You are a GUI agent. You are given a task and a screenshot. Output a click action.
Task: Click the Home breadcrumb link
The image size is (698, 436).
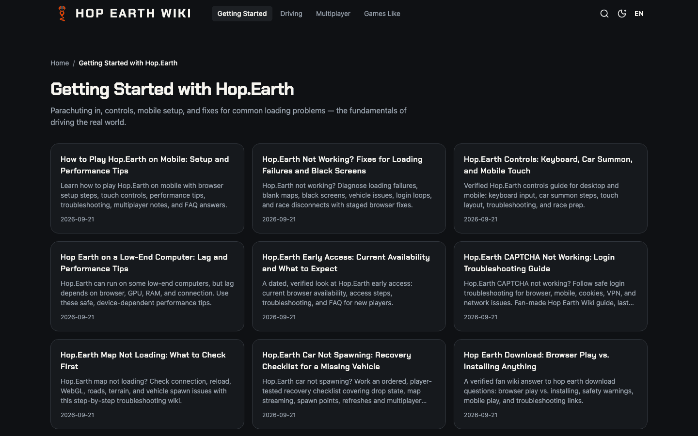(x=60, y=63)
